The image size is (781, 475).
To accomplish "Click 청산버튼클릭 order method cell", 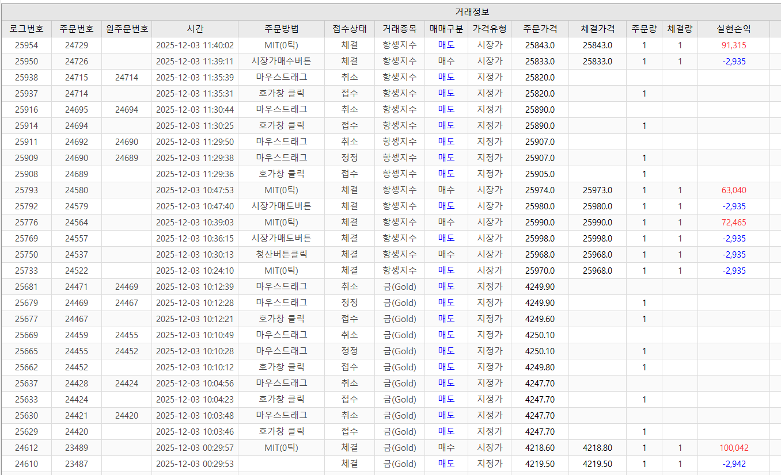I will coord(281,254).
